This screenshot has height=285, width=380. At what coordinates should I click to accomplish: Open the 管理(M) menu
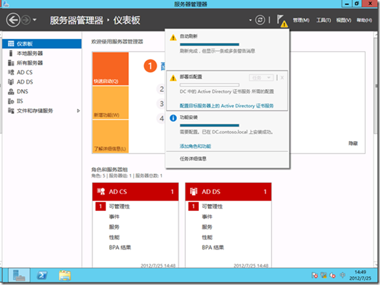[x=301, y=20]
